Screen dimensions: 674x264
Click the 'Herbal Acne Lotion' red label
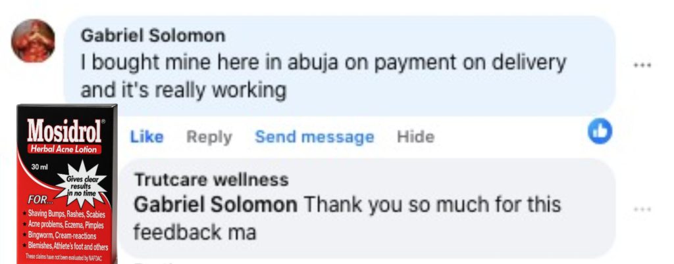coord(64,149)
